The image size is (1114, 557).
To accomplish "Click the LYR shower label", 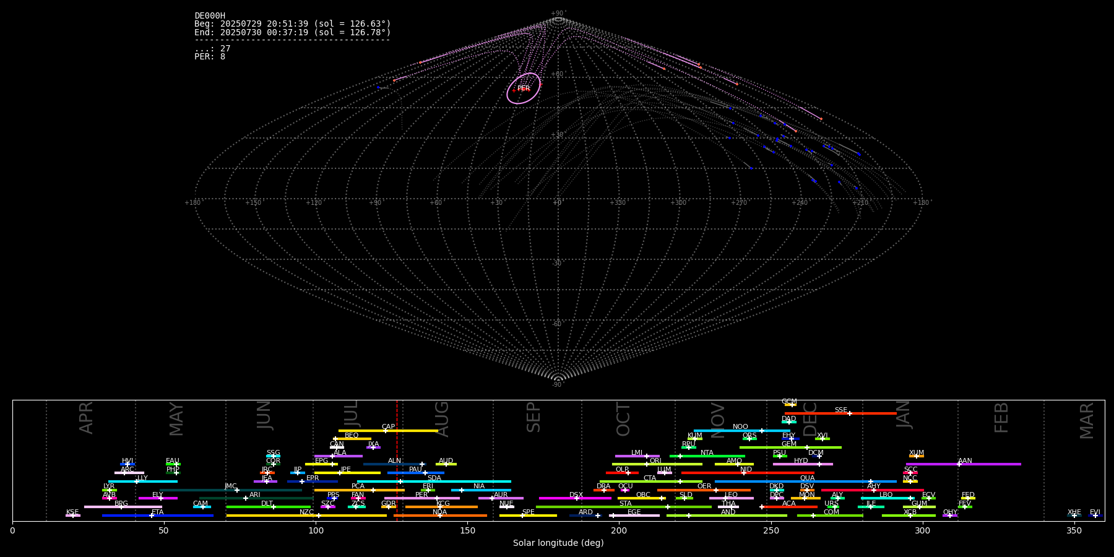I will point(109,486).
